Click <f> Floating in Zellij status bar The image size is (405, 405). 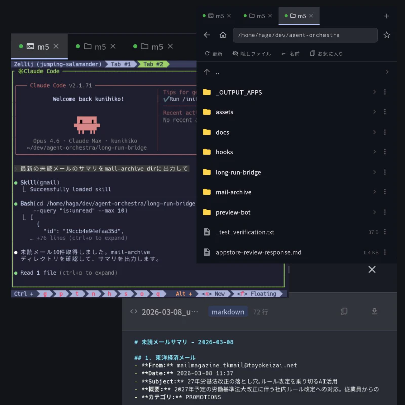point(257,294)
